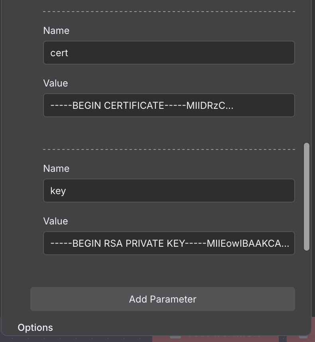Click the Value label above the private key
The image size is (315, 342).
[55, 221]
